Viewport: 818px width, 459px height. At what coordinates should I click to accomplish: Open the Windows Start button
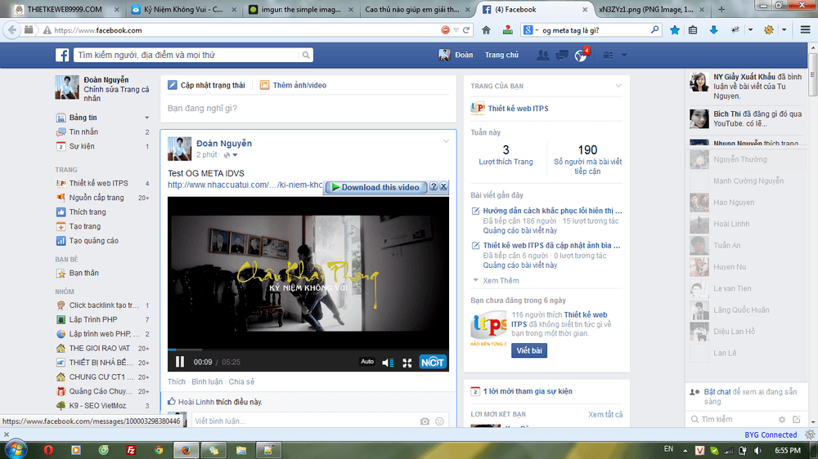[15, 449]
